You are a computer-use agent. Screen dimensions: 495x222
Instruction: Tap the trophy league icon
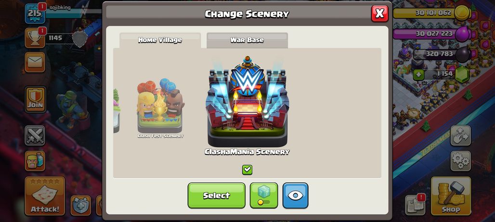tap(35, 38)
